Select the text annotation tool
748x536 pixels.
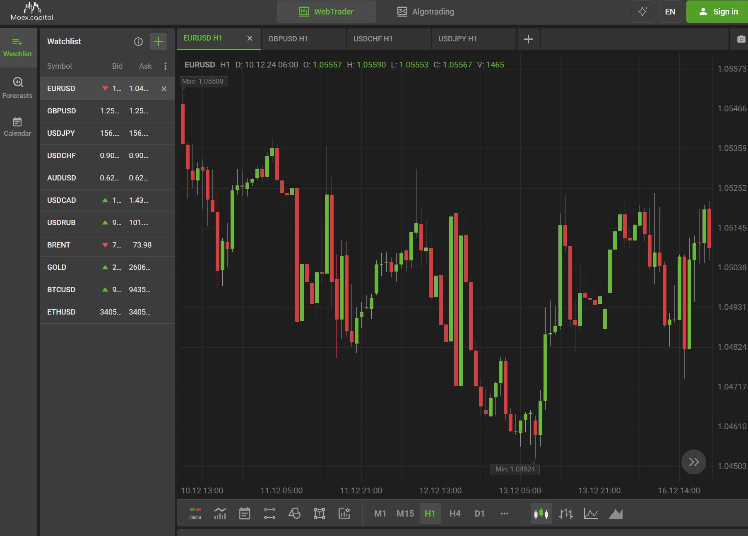(319, 514)
